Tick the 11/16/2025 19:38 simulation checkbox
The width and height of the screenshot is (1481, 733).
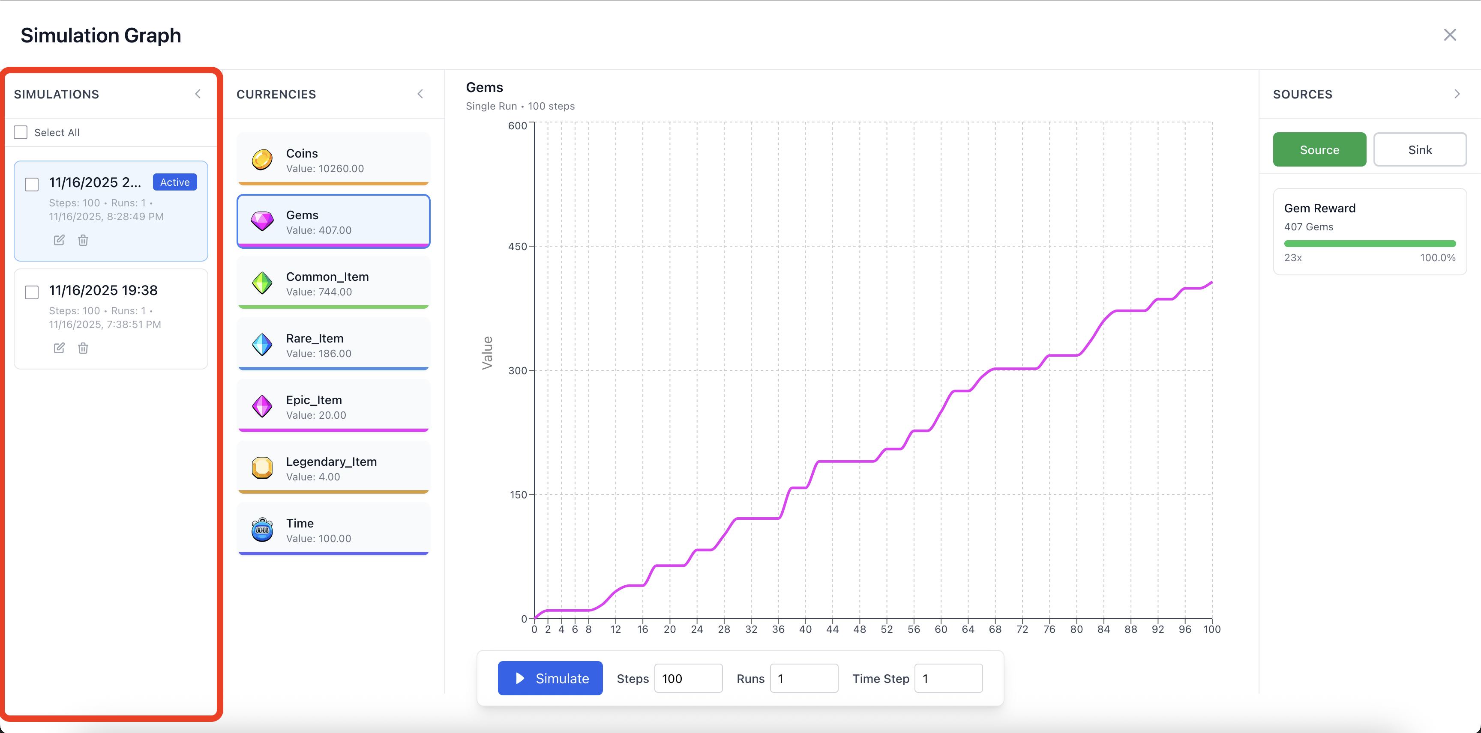coord(32,292)
